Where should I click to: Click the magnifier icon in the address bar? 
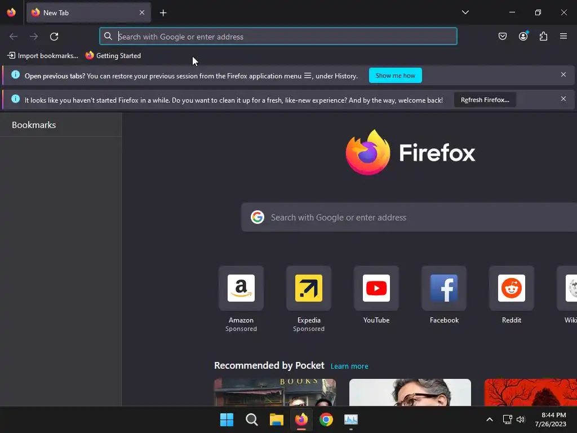click(108, 36)
